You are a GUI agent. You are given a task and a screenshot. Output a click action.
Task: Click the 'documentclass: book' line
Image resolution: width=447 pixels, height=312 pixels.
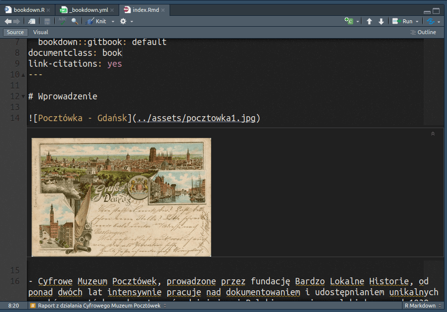tap(75, 53)
